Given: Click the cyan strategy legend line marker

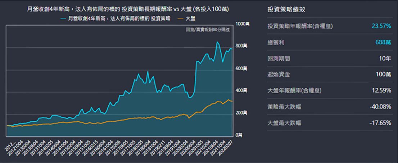Looking at the screenshot, I should point(63,17).
